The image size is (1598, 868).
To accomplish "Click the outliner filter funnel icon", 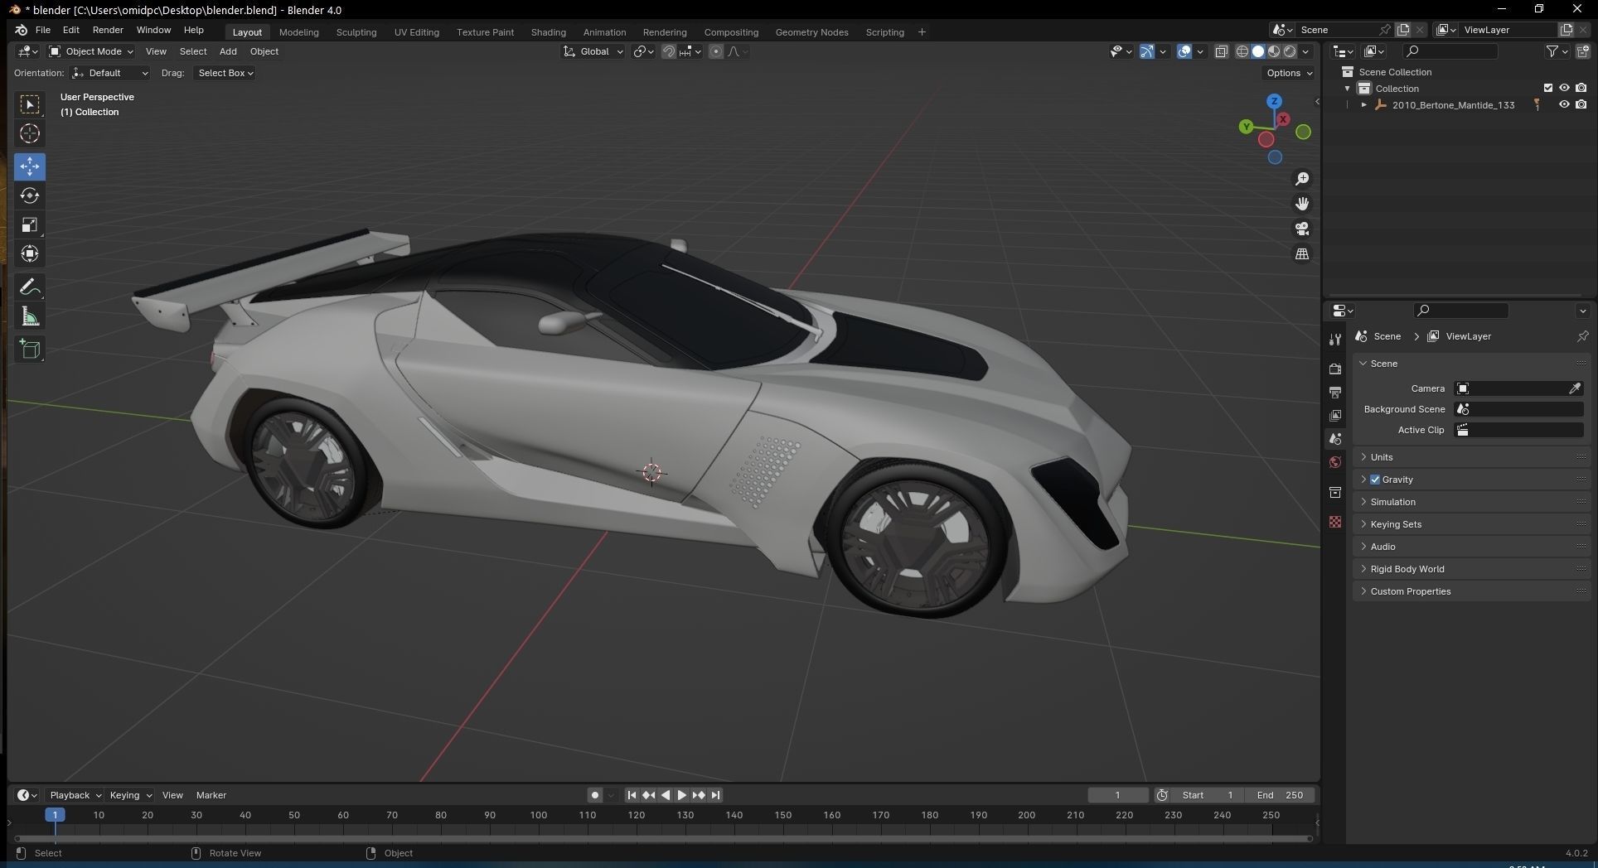I will 1552,51.
